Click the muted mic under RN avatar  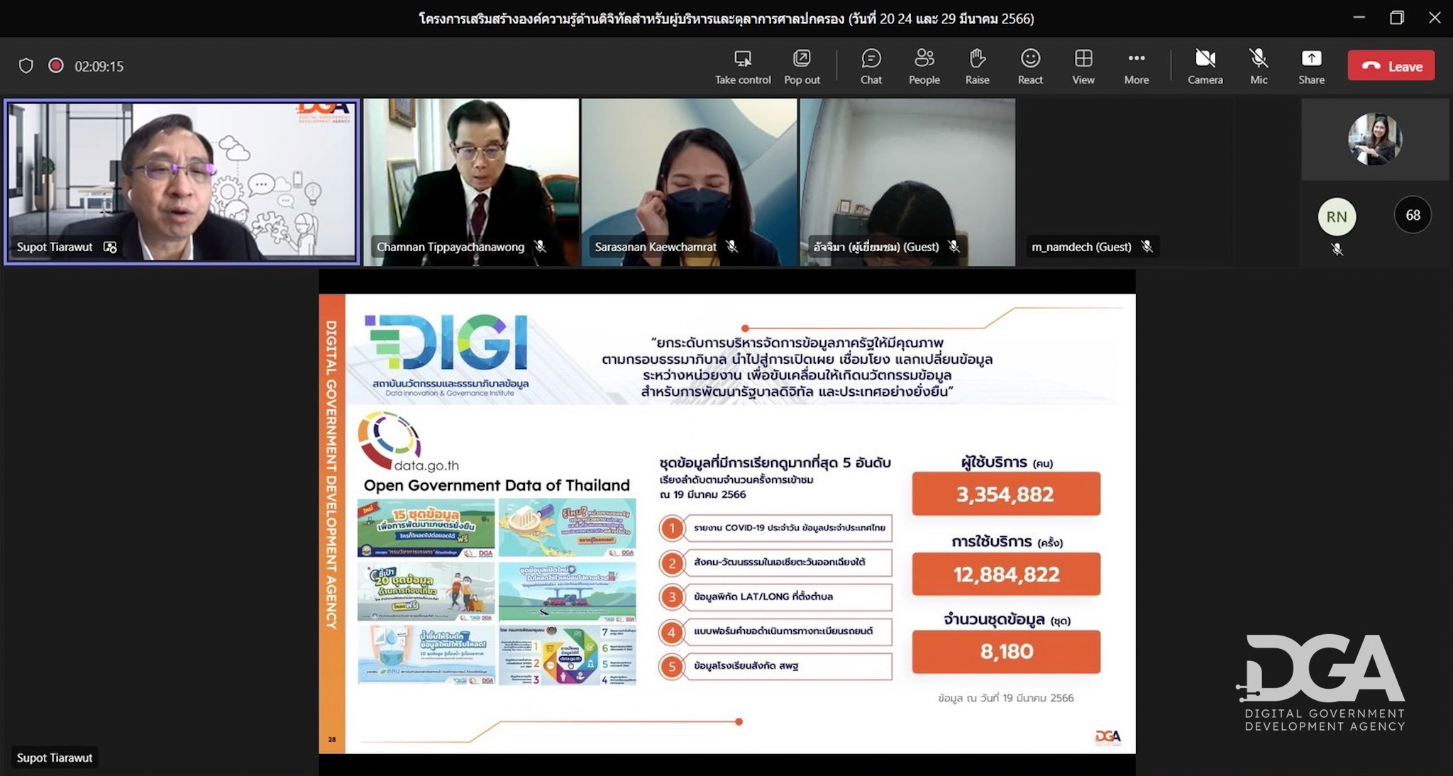coord(1337,249)
